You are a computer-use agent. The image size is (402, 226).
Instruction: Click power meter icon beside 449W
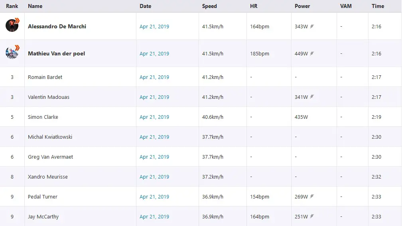312,53
